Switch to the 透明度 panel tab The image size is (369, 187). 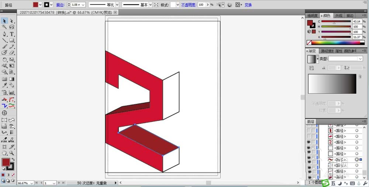tap(312, 16)
